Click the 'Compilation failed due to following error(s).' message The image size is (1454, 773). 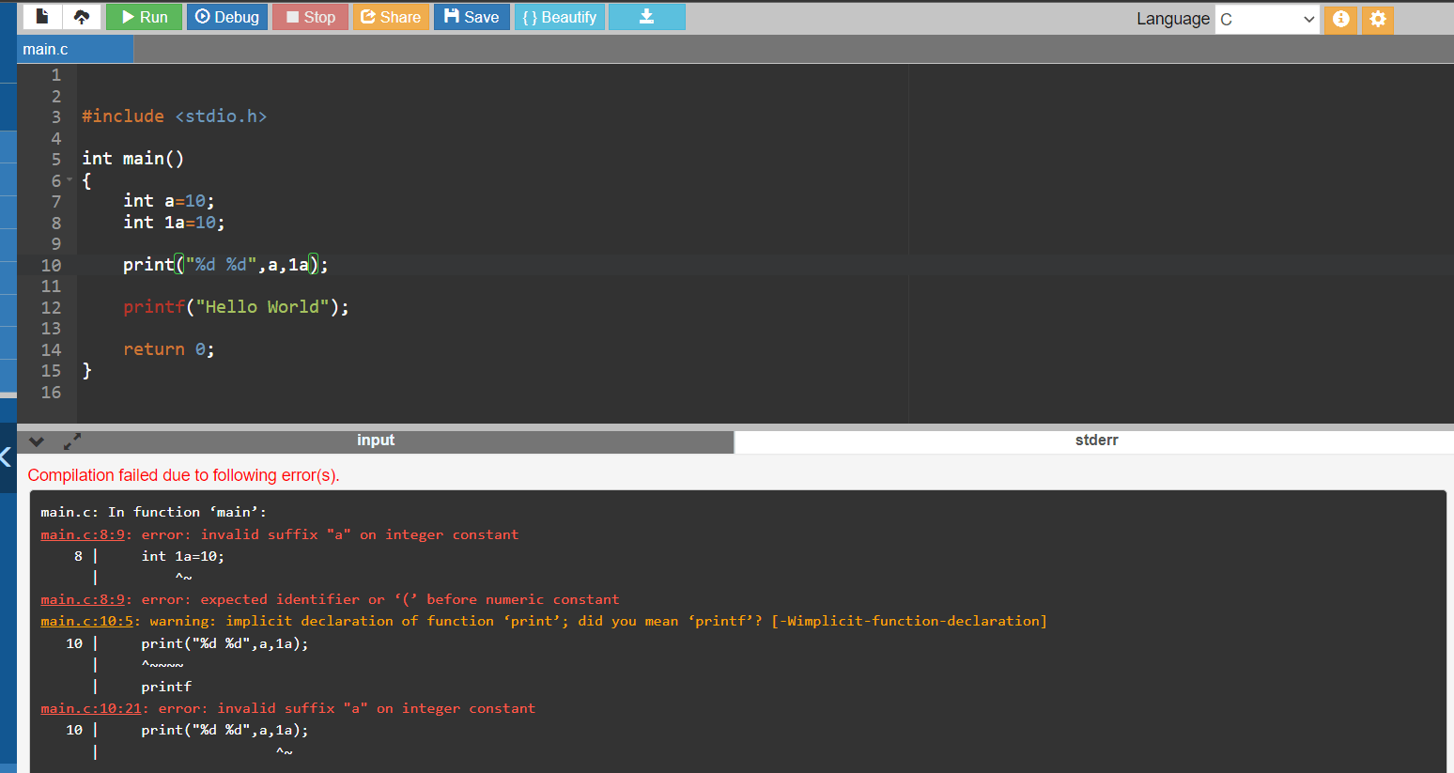(x=184, y=475)
